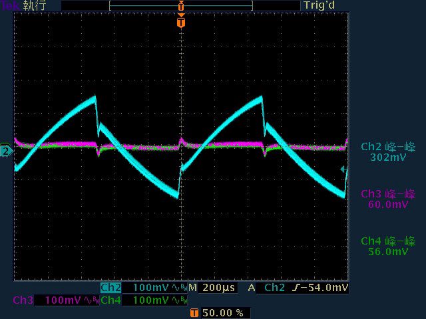Click the channel 2 ground reference marker

click(x=6, y=151)
